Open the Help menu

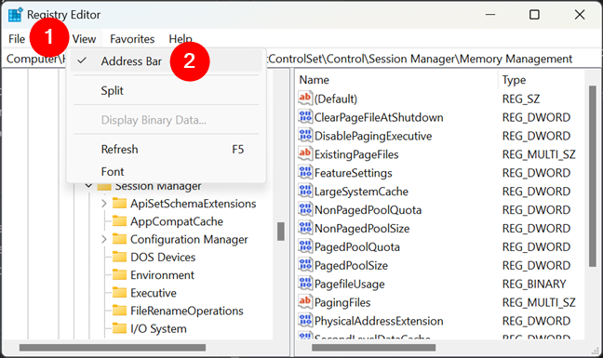pos(181,39)
